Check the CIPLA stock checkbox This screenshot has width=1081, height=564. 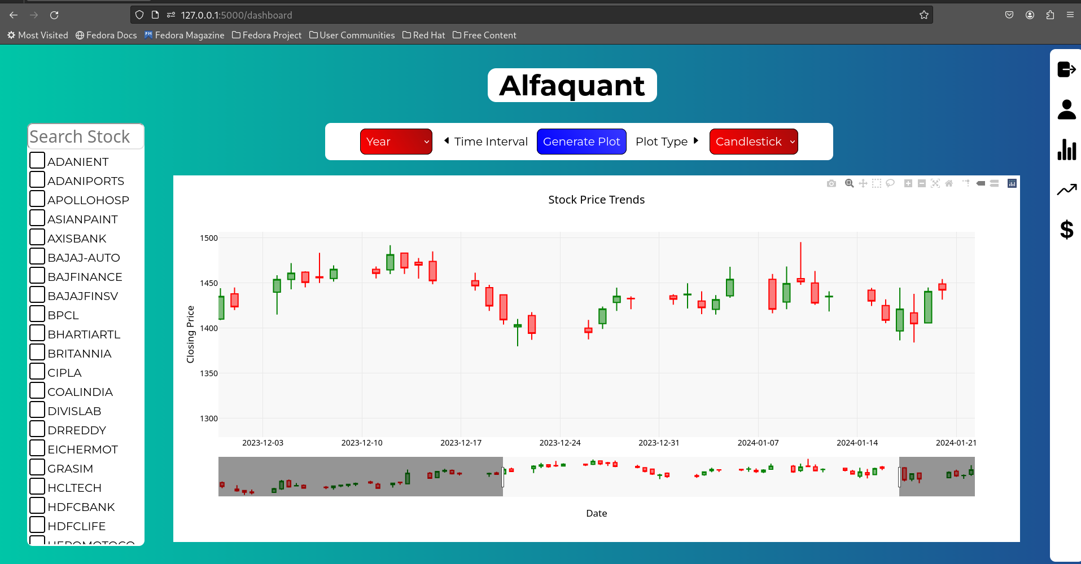[x=37, y=371]
